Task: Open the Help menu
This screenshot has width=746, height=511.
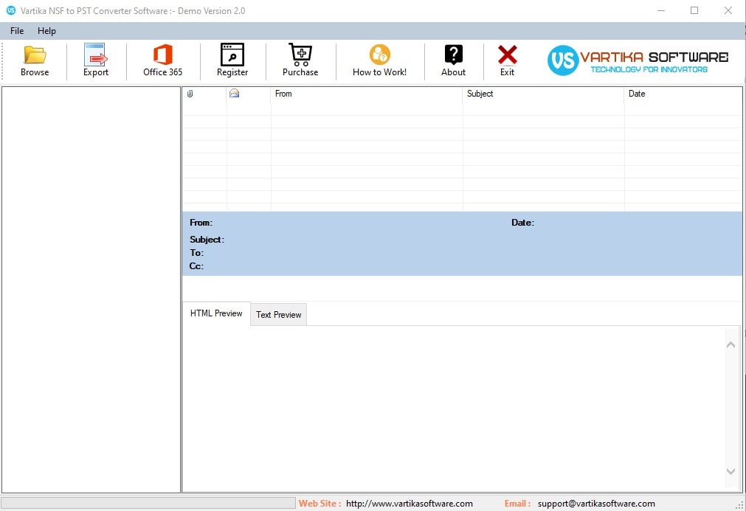Action: pyautogui.click(x=46, y=31)
